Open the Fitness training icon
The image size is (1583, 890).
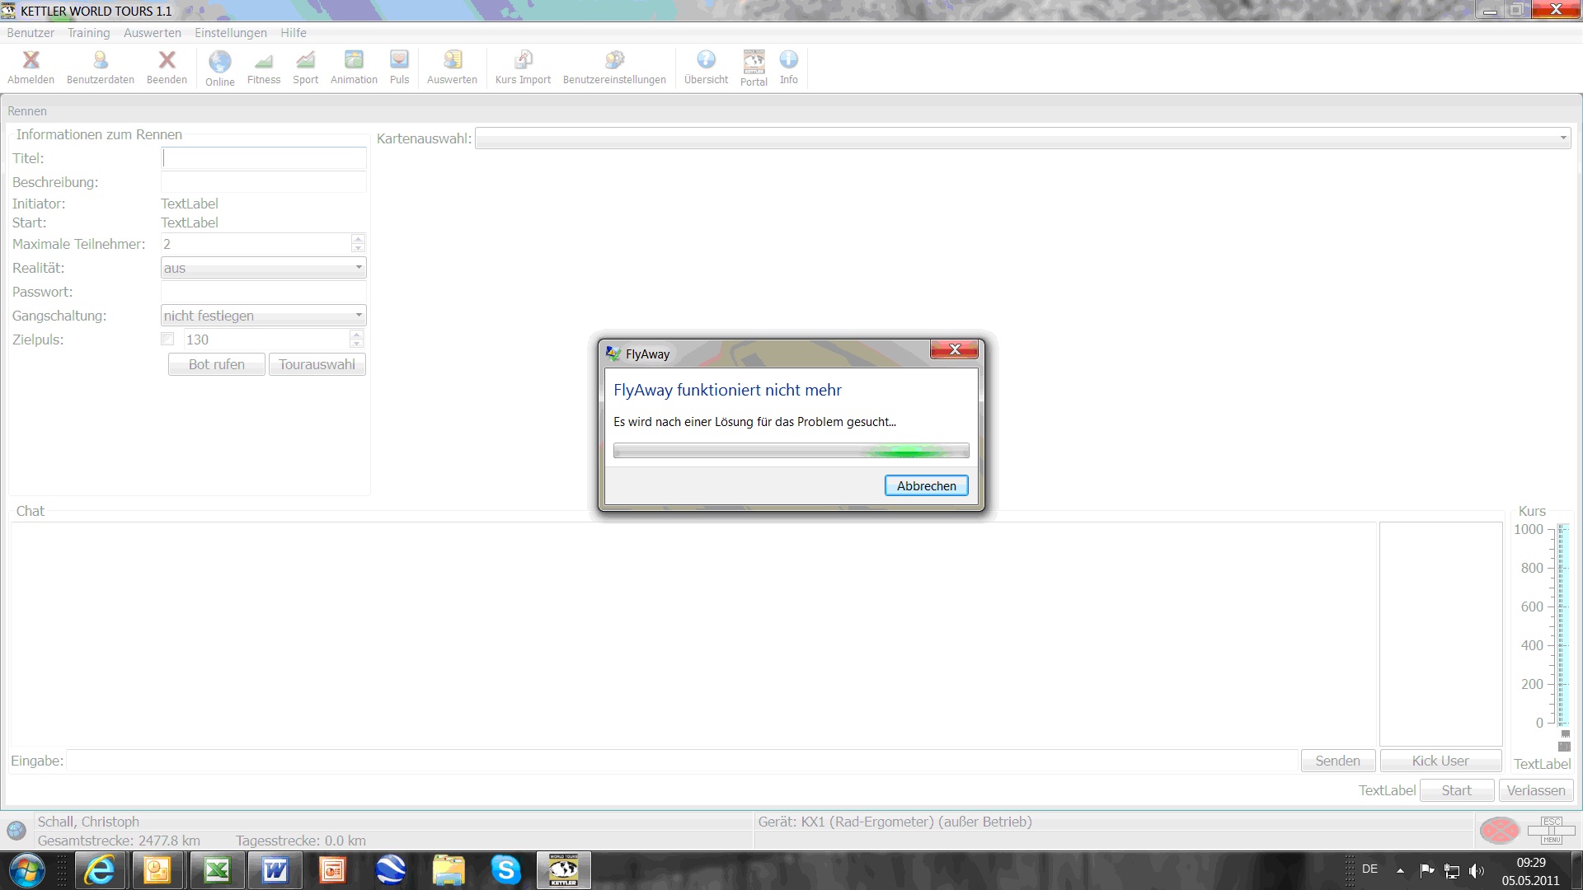(264, 67)
